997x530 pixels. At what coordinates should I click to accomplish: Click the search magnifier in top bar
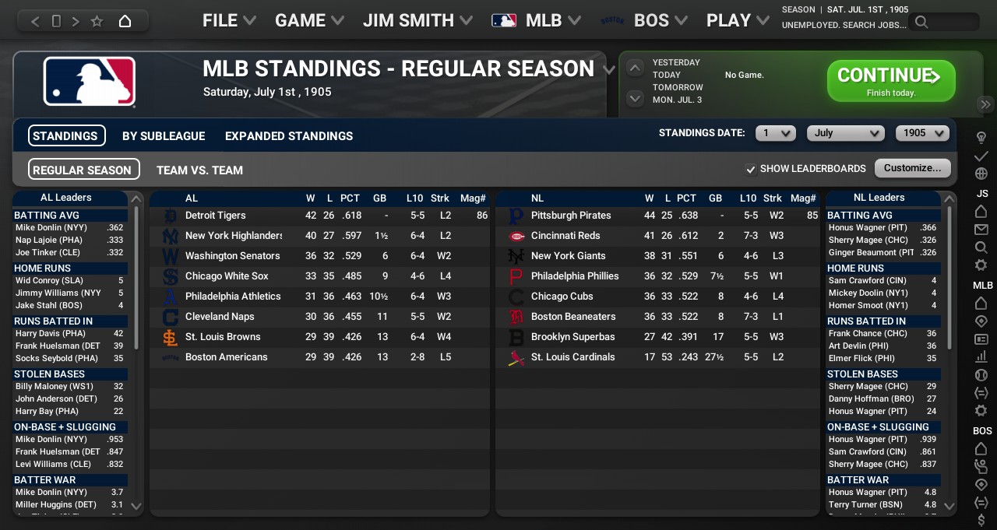coord(921,22)
